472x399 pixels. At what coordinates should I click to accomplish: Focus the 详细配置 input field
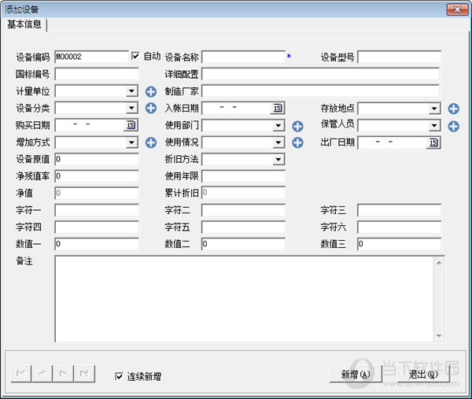point(320,74)
